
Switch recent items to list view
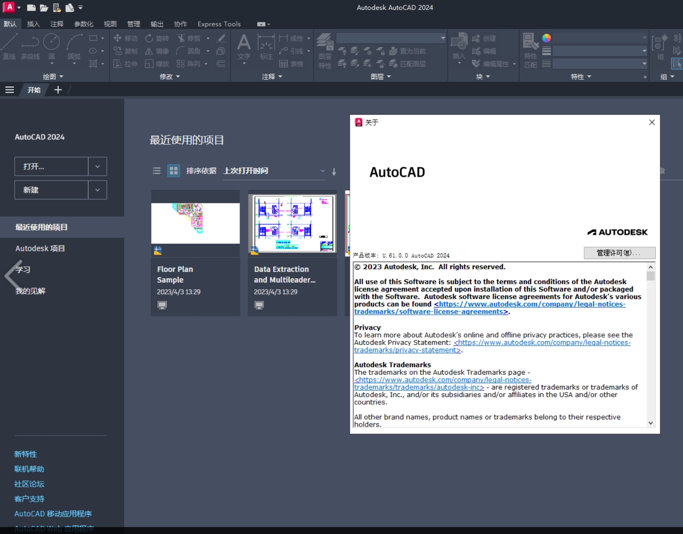(x=157, y=171)
